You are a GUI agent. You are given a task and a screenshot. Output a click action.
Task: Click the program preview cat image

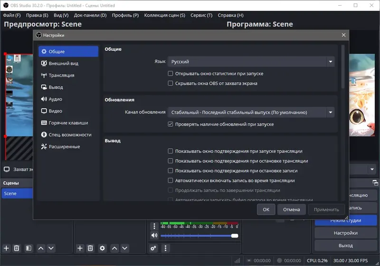pyautogui.click(x=362, y=95)
